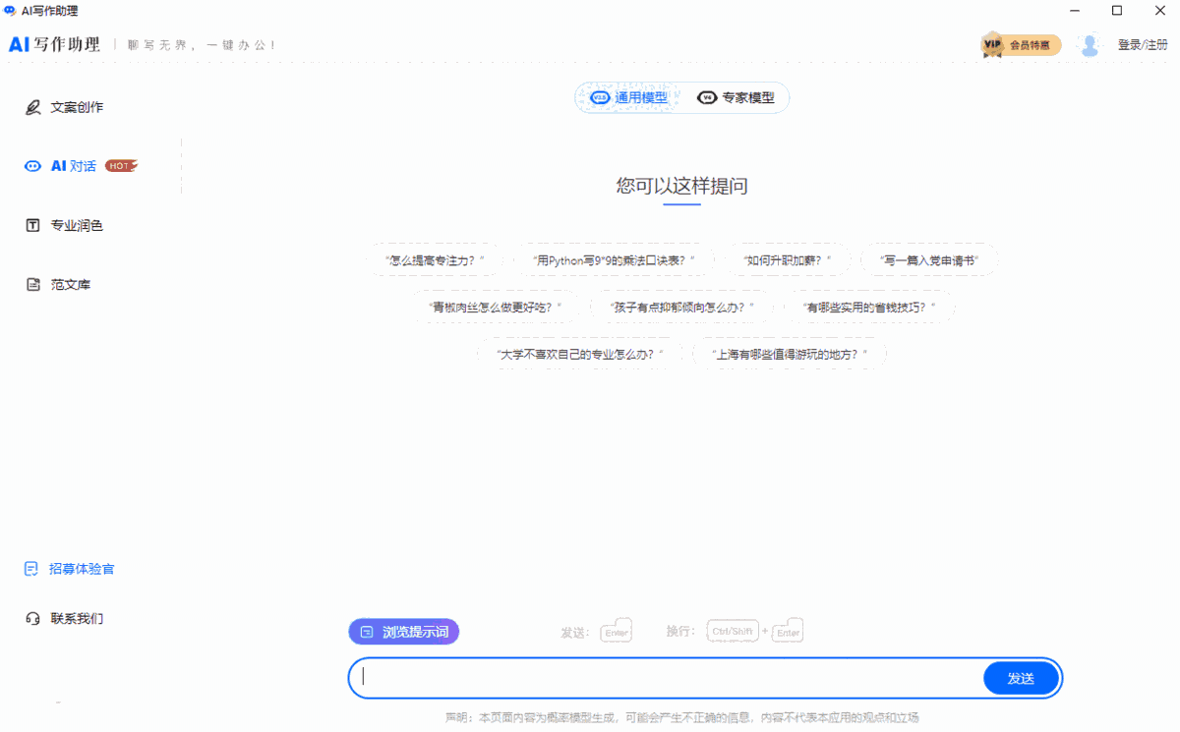This screenshot has width=1180, height=732.
Task: Enable 通用模型 mode
Action: [640, 97]
